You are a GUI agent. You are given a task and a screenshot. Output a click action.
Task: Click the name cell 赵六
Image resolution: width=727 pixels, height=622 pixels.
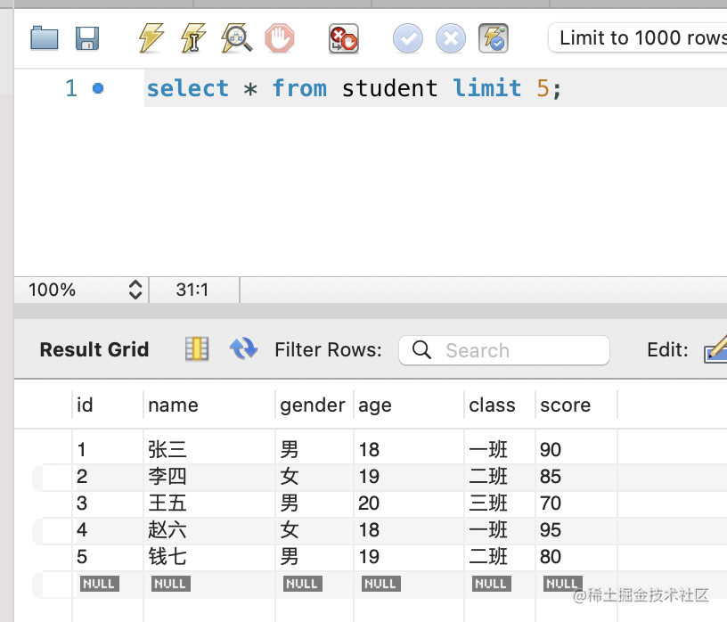[x=167, y=529]
